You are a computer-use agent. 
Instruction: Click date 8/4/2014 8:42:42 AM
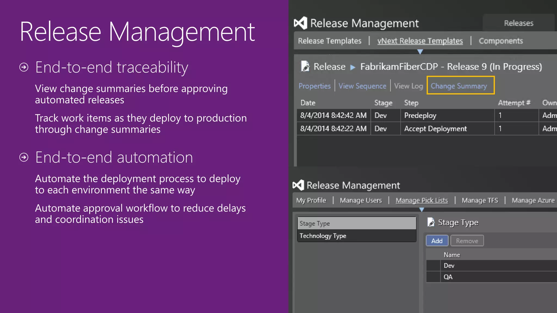333,115
